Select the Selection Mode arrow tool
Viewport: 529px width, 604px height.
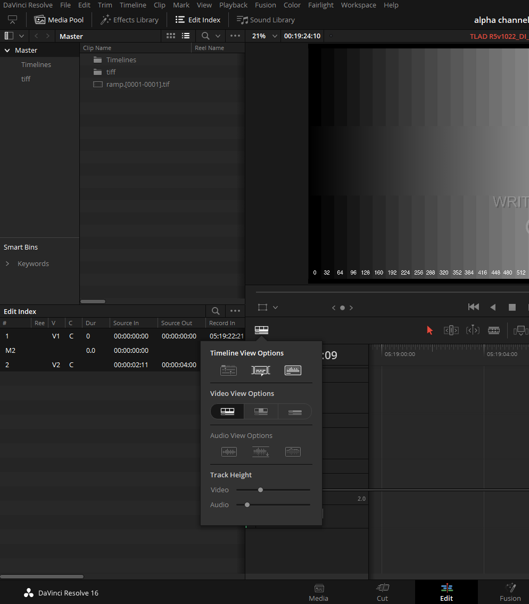(x=429, y=330)
